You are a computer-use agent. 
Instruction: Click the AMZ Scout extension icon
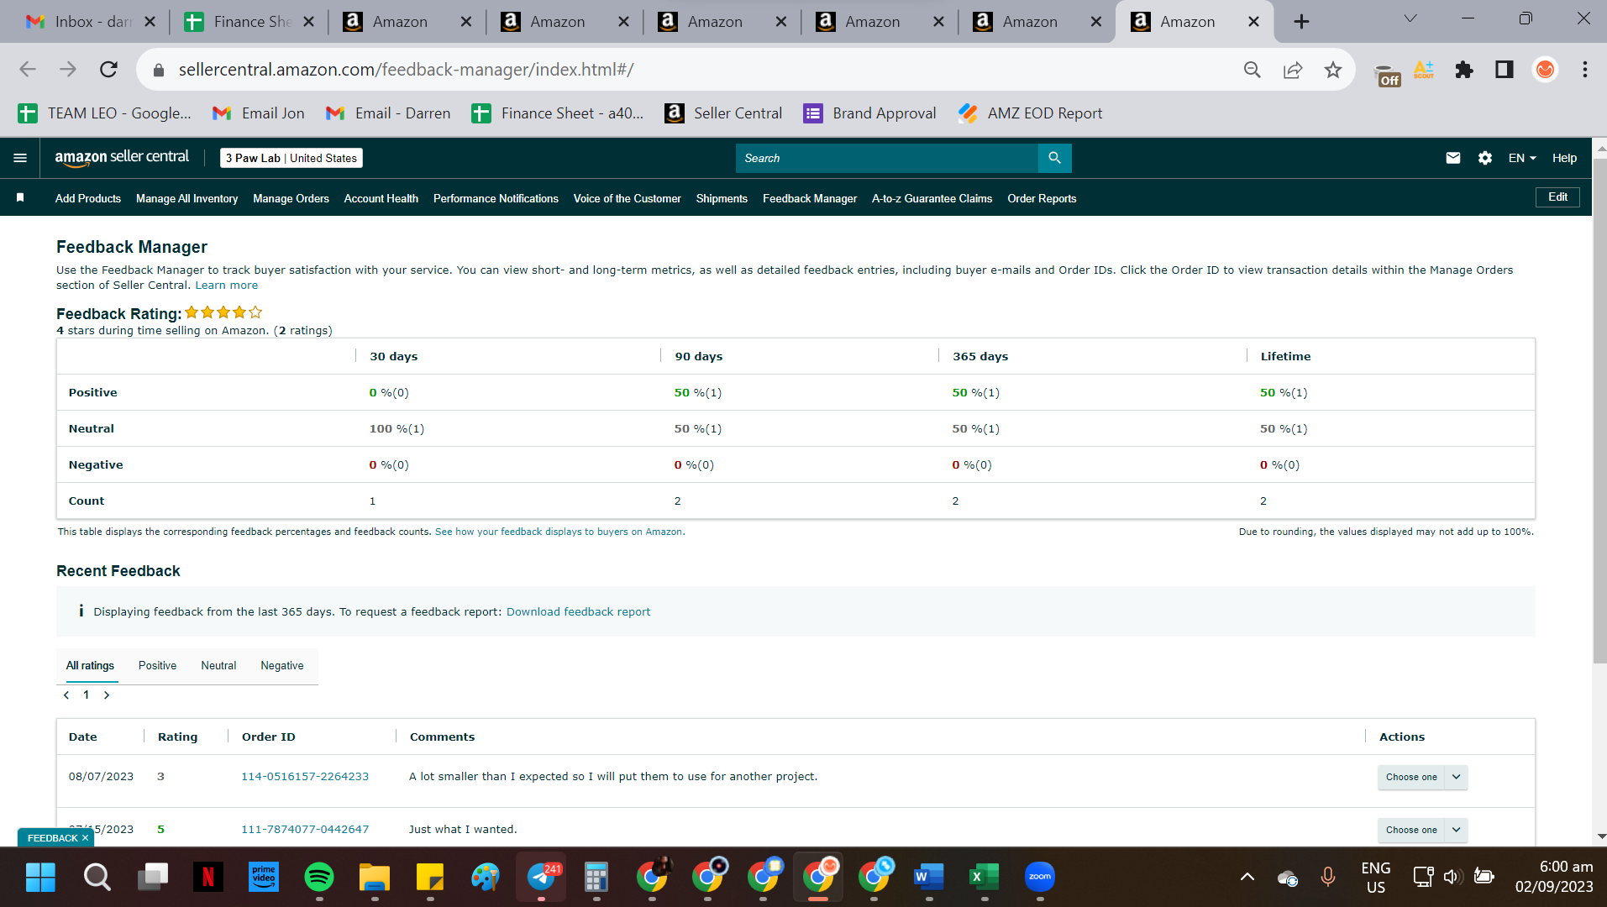coord(1424,70)
